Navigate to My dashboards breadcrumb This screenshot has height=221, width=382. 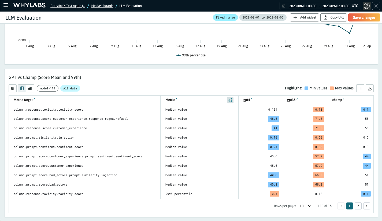[102, 6]
